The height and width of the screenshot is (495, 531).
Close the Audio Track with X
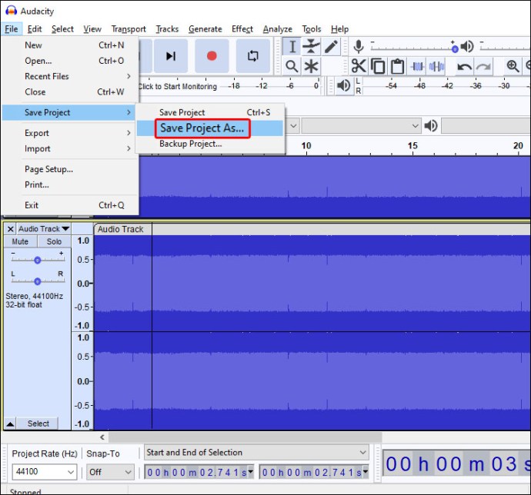coord(11,229)
